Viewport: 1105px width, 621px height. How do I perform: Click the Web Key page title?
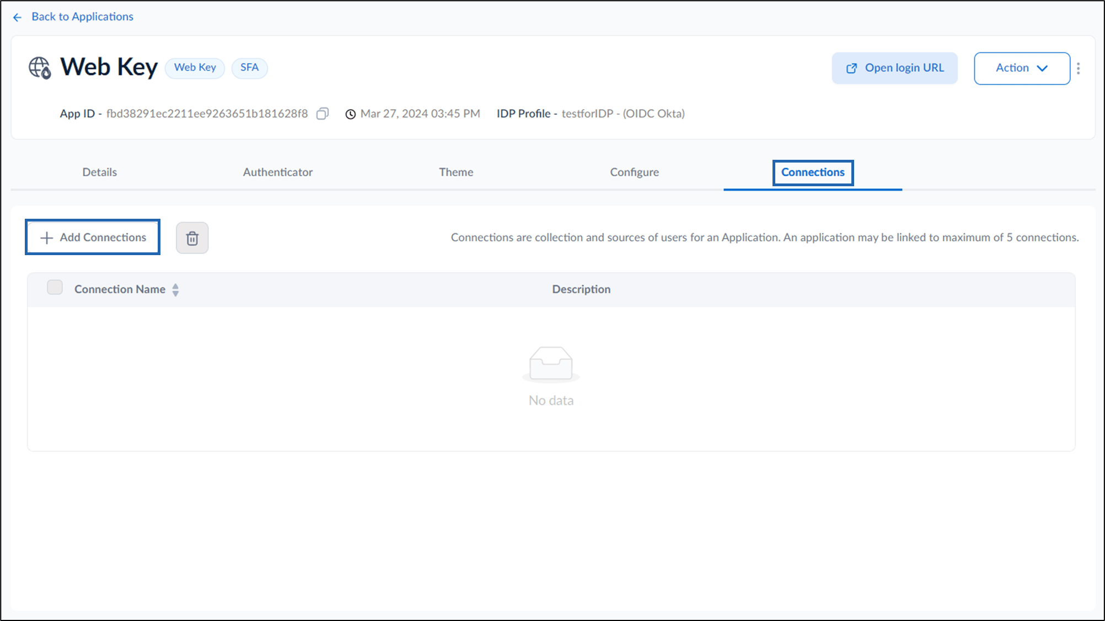pos(109,67)
